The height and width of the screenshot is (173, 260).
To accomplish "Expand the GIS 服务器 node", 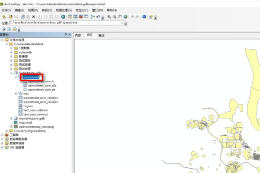I will point(2,147).
